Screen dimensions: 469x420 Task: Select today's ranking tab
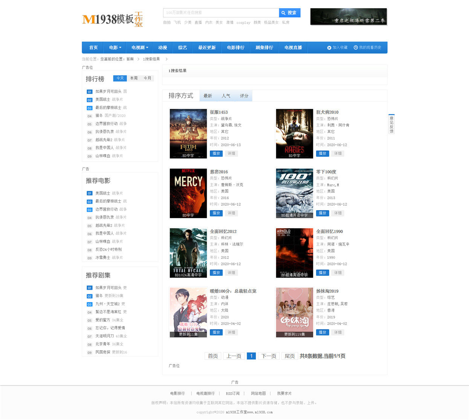pos(120,78)
